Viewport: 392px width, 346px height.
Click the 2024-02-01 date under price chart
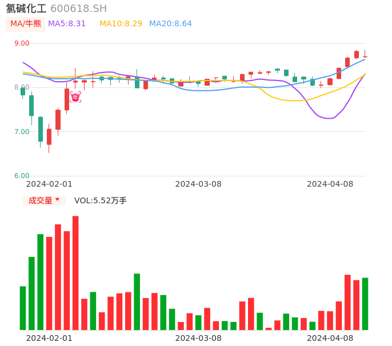[49, 184]
